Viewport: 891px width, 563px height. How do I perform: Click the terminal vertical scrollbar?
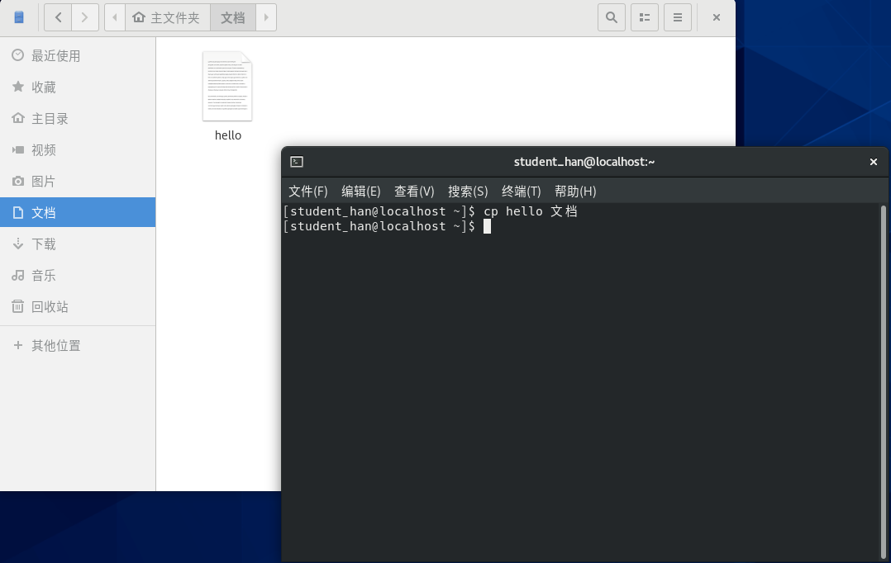click(x=883, y=382)
